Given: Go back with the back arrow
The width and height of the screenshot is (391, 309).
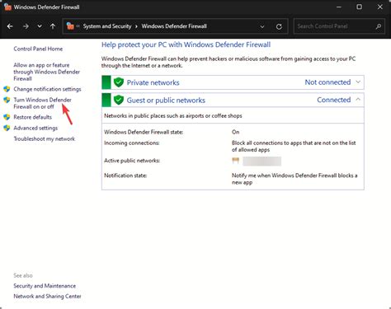Looking at the screenshot, I should coord(10,26).
